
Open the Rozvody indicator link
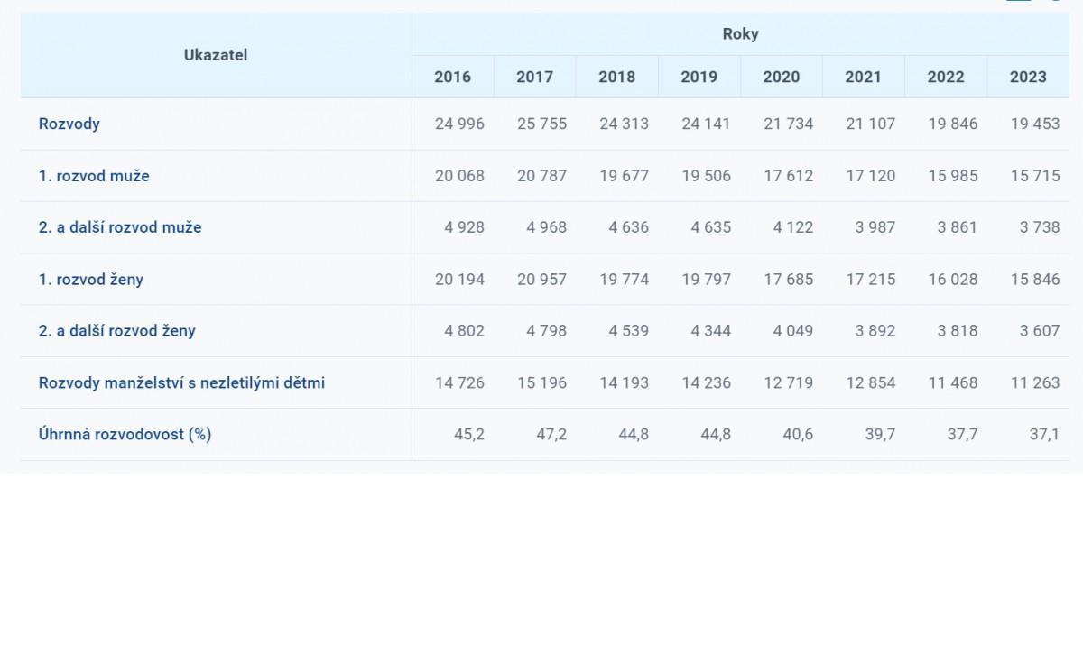tap(69, 124)
